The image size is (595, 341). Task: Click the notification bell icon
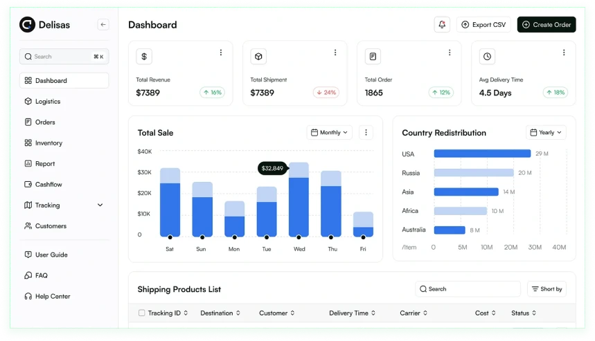442,25
